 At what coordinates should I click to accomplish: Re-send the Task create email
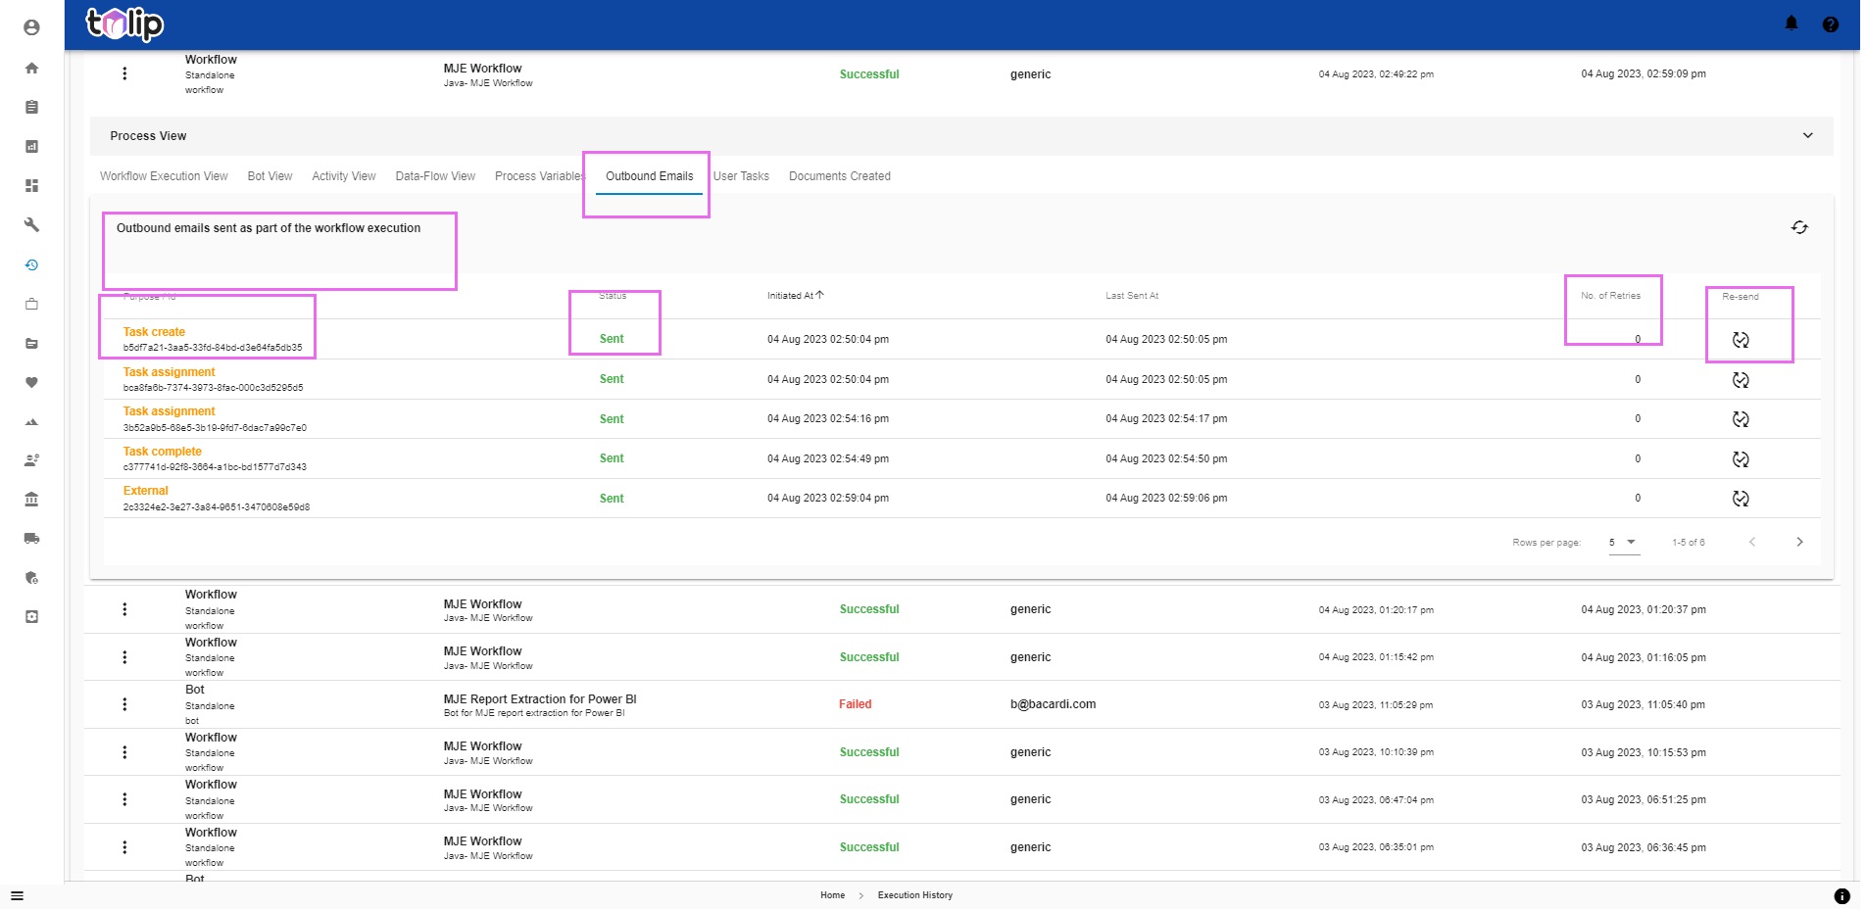1741,340
